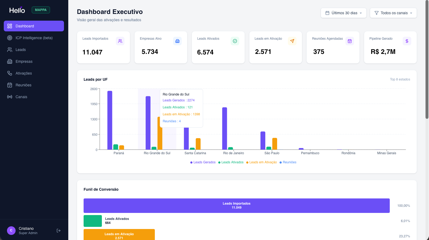Viewport: 429px width, 240px height.
Task: Click the 2.571 Leads em Ativação card value
Action: tap(263, 52)
